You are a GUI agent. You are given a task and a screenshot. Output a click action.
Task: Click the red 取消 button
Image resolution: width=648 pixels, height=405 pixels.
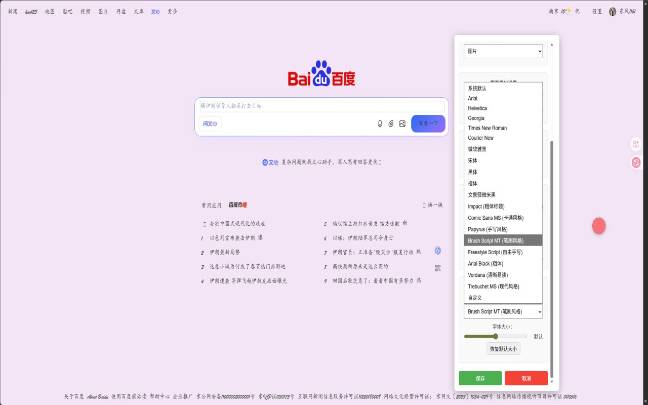[x=526, y=378]
